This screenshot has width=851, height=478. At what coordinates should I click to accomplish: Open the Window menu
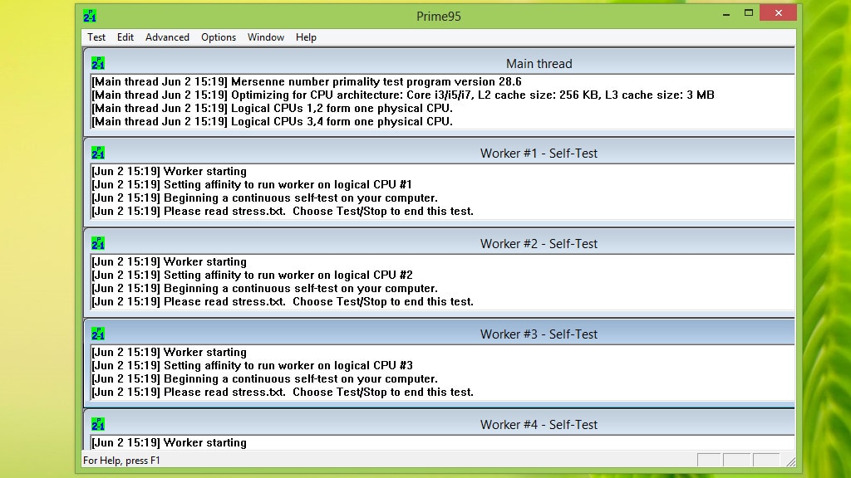pos(266,37)
